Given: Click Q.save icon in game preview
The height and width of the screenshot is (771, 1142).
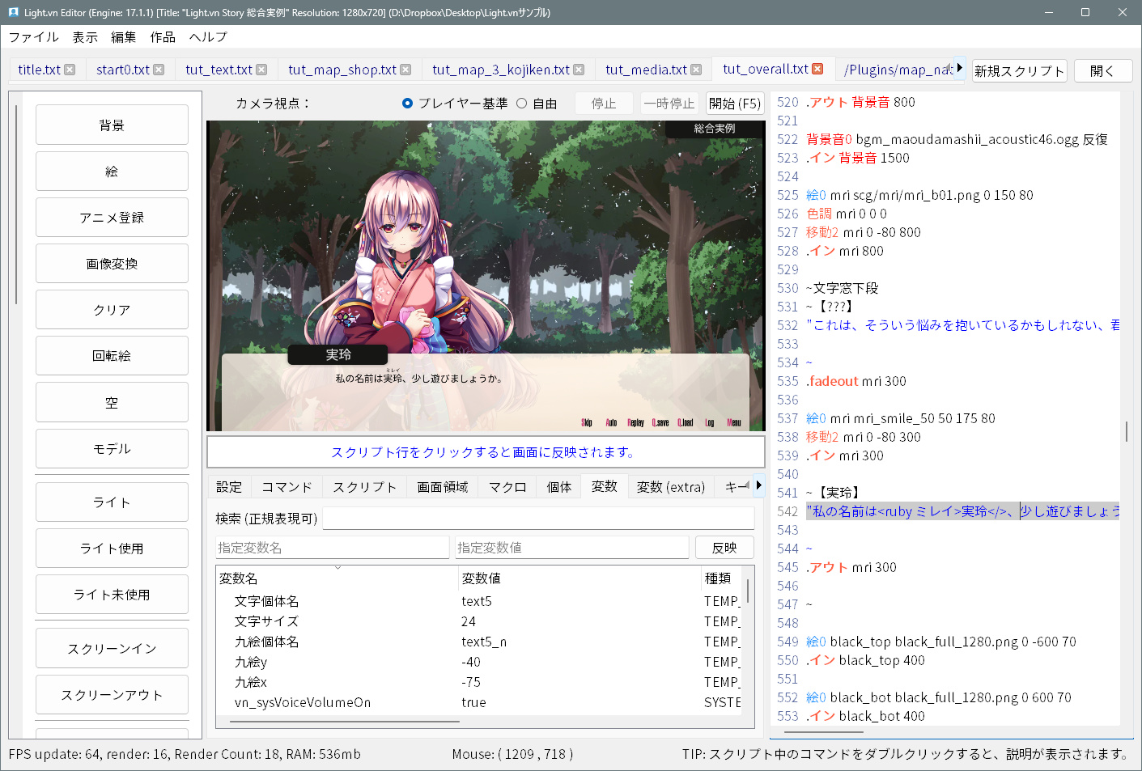Looking at the screenshot, I should tap(660, 422).
